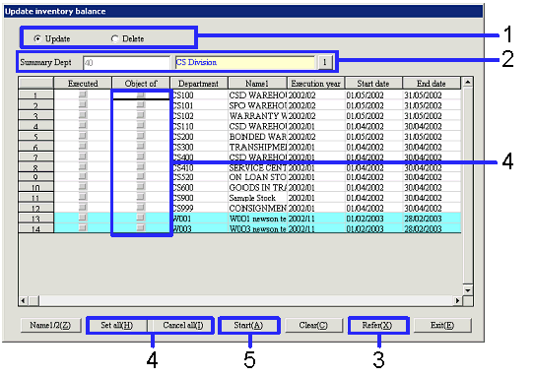Viewport: 534px width, 377px height.
Task: Click department cell W001
Action: 199,219
